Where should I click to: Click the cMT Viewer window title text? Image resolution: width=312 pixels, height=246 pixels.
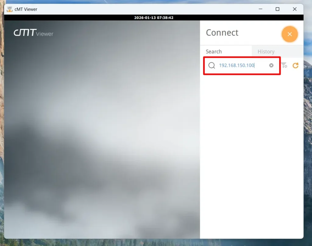(x=25, y=9)
